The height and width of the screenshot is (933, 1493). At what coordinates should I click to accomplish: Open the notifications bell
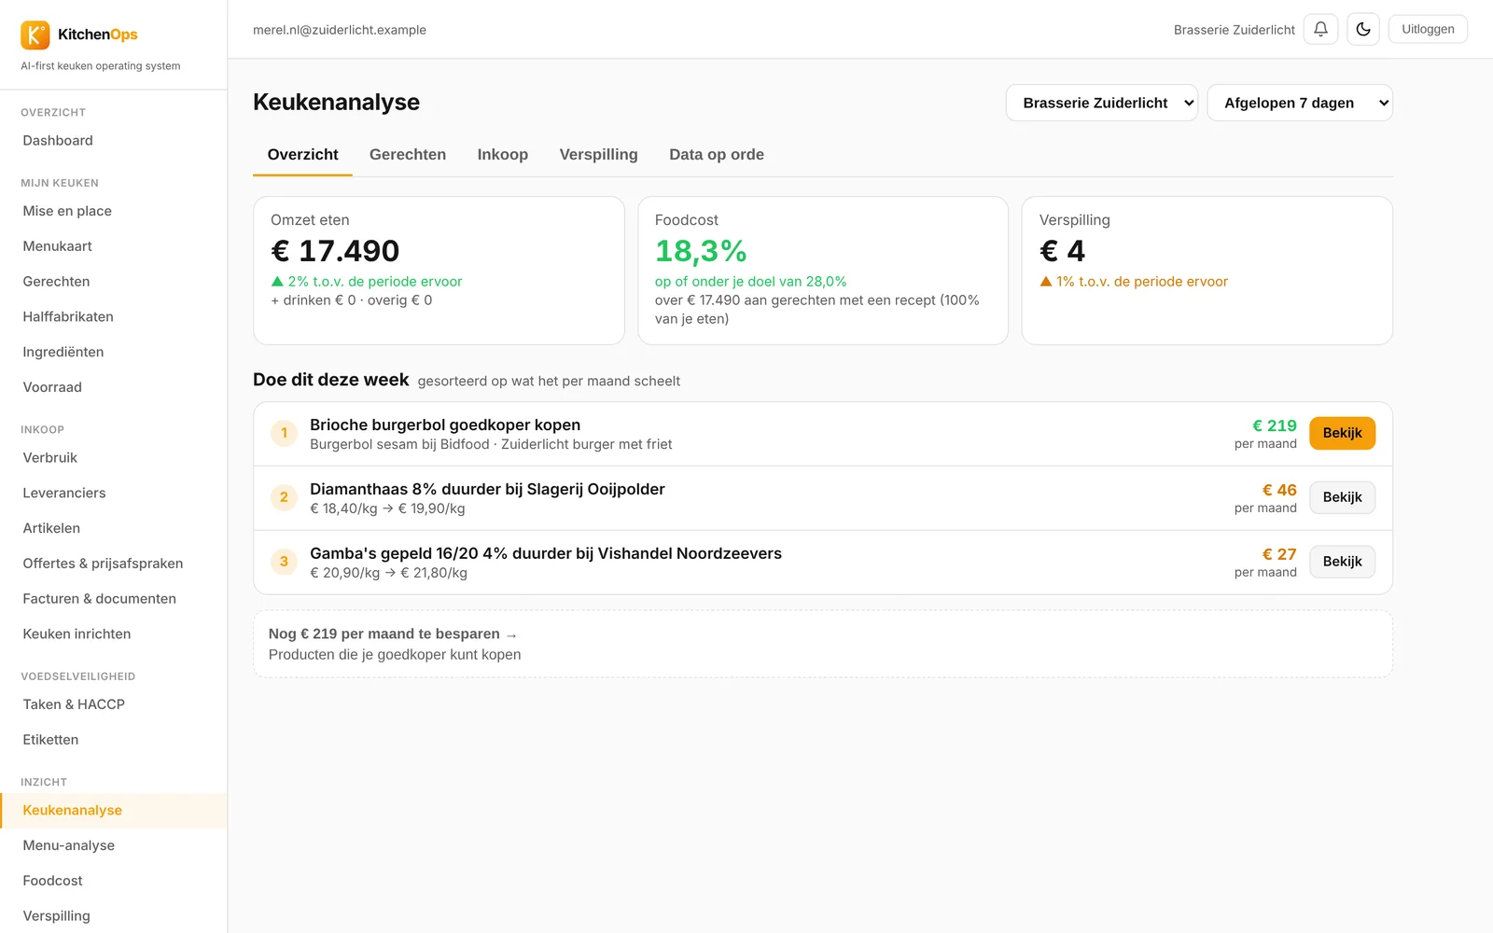pos(1320,29)
